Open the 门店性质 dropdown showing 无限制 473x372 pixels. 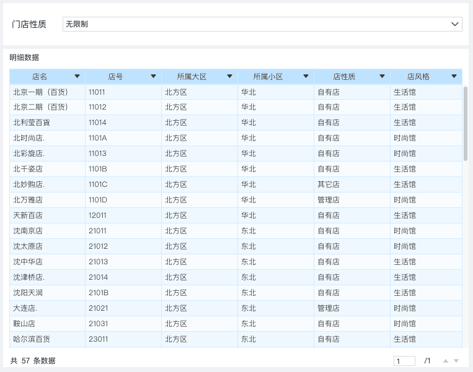(262, 24)
